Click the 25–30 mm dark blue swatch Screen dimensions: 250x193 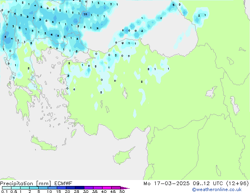click(79, 188)
